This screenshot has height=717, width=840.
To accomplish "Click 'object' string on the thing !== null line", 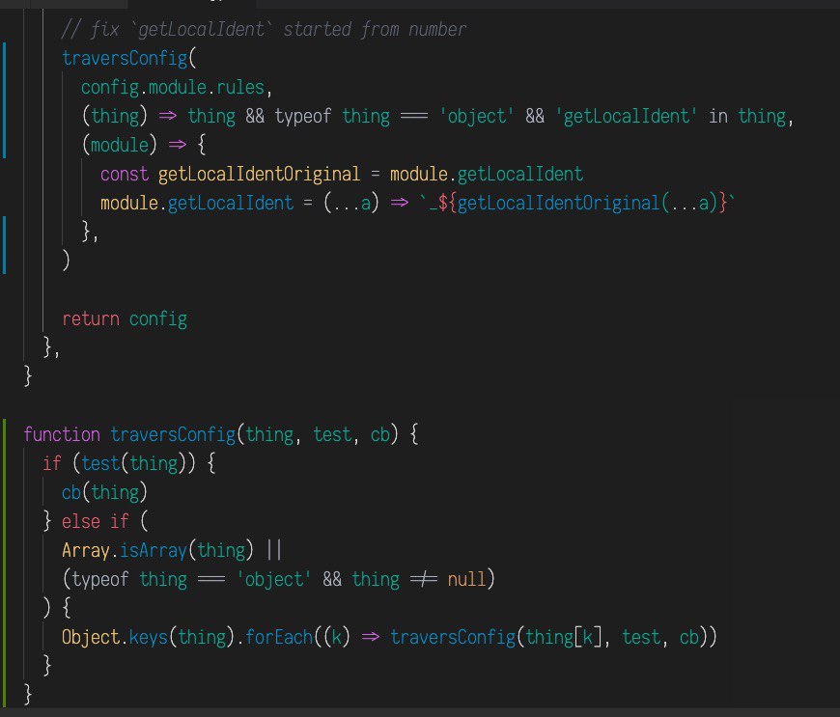I will pyautogui.click(x=274, y=579).
